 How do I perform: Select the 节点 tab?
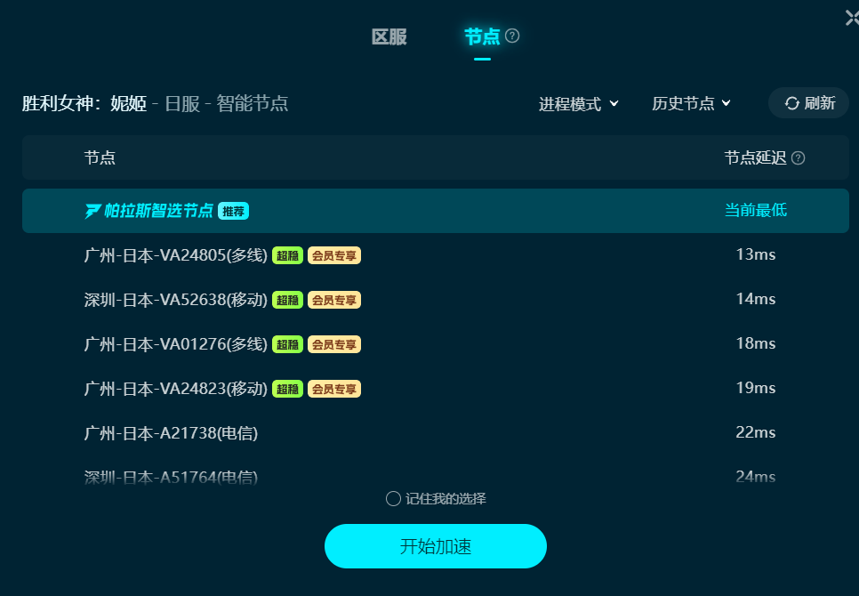click(x=482, y=36)
